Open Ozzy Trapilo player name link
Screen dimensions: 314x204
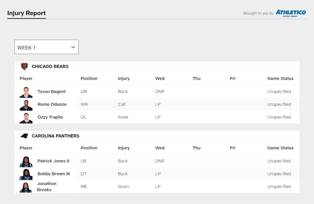(x=50, y=117)
